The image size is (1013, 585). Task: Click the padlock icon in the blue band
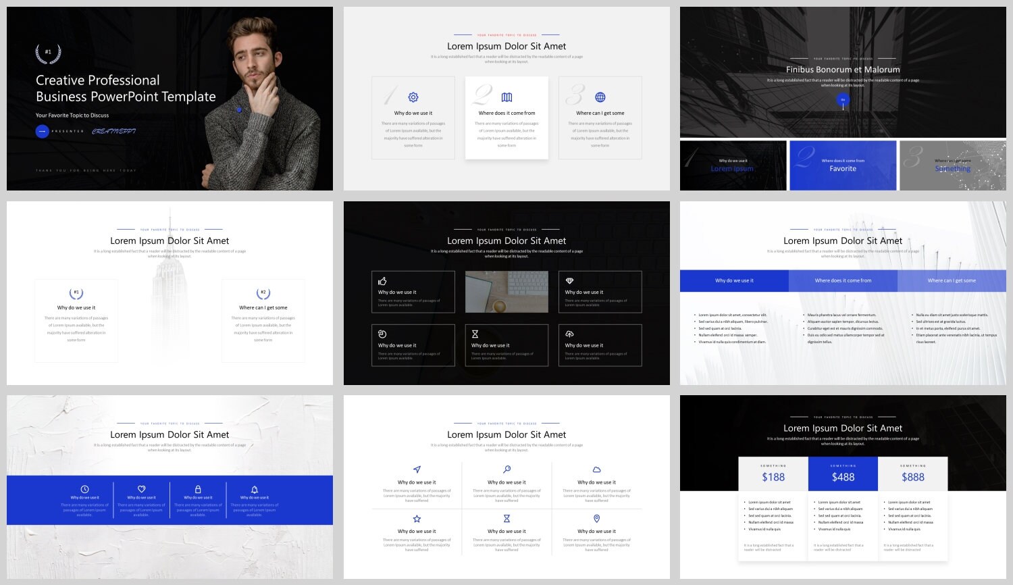point(198,489)
